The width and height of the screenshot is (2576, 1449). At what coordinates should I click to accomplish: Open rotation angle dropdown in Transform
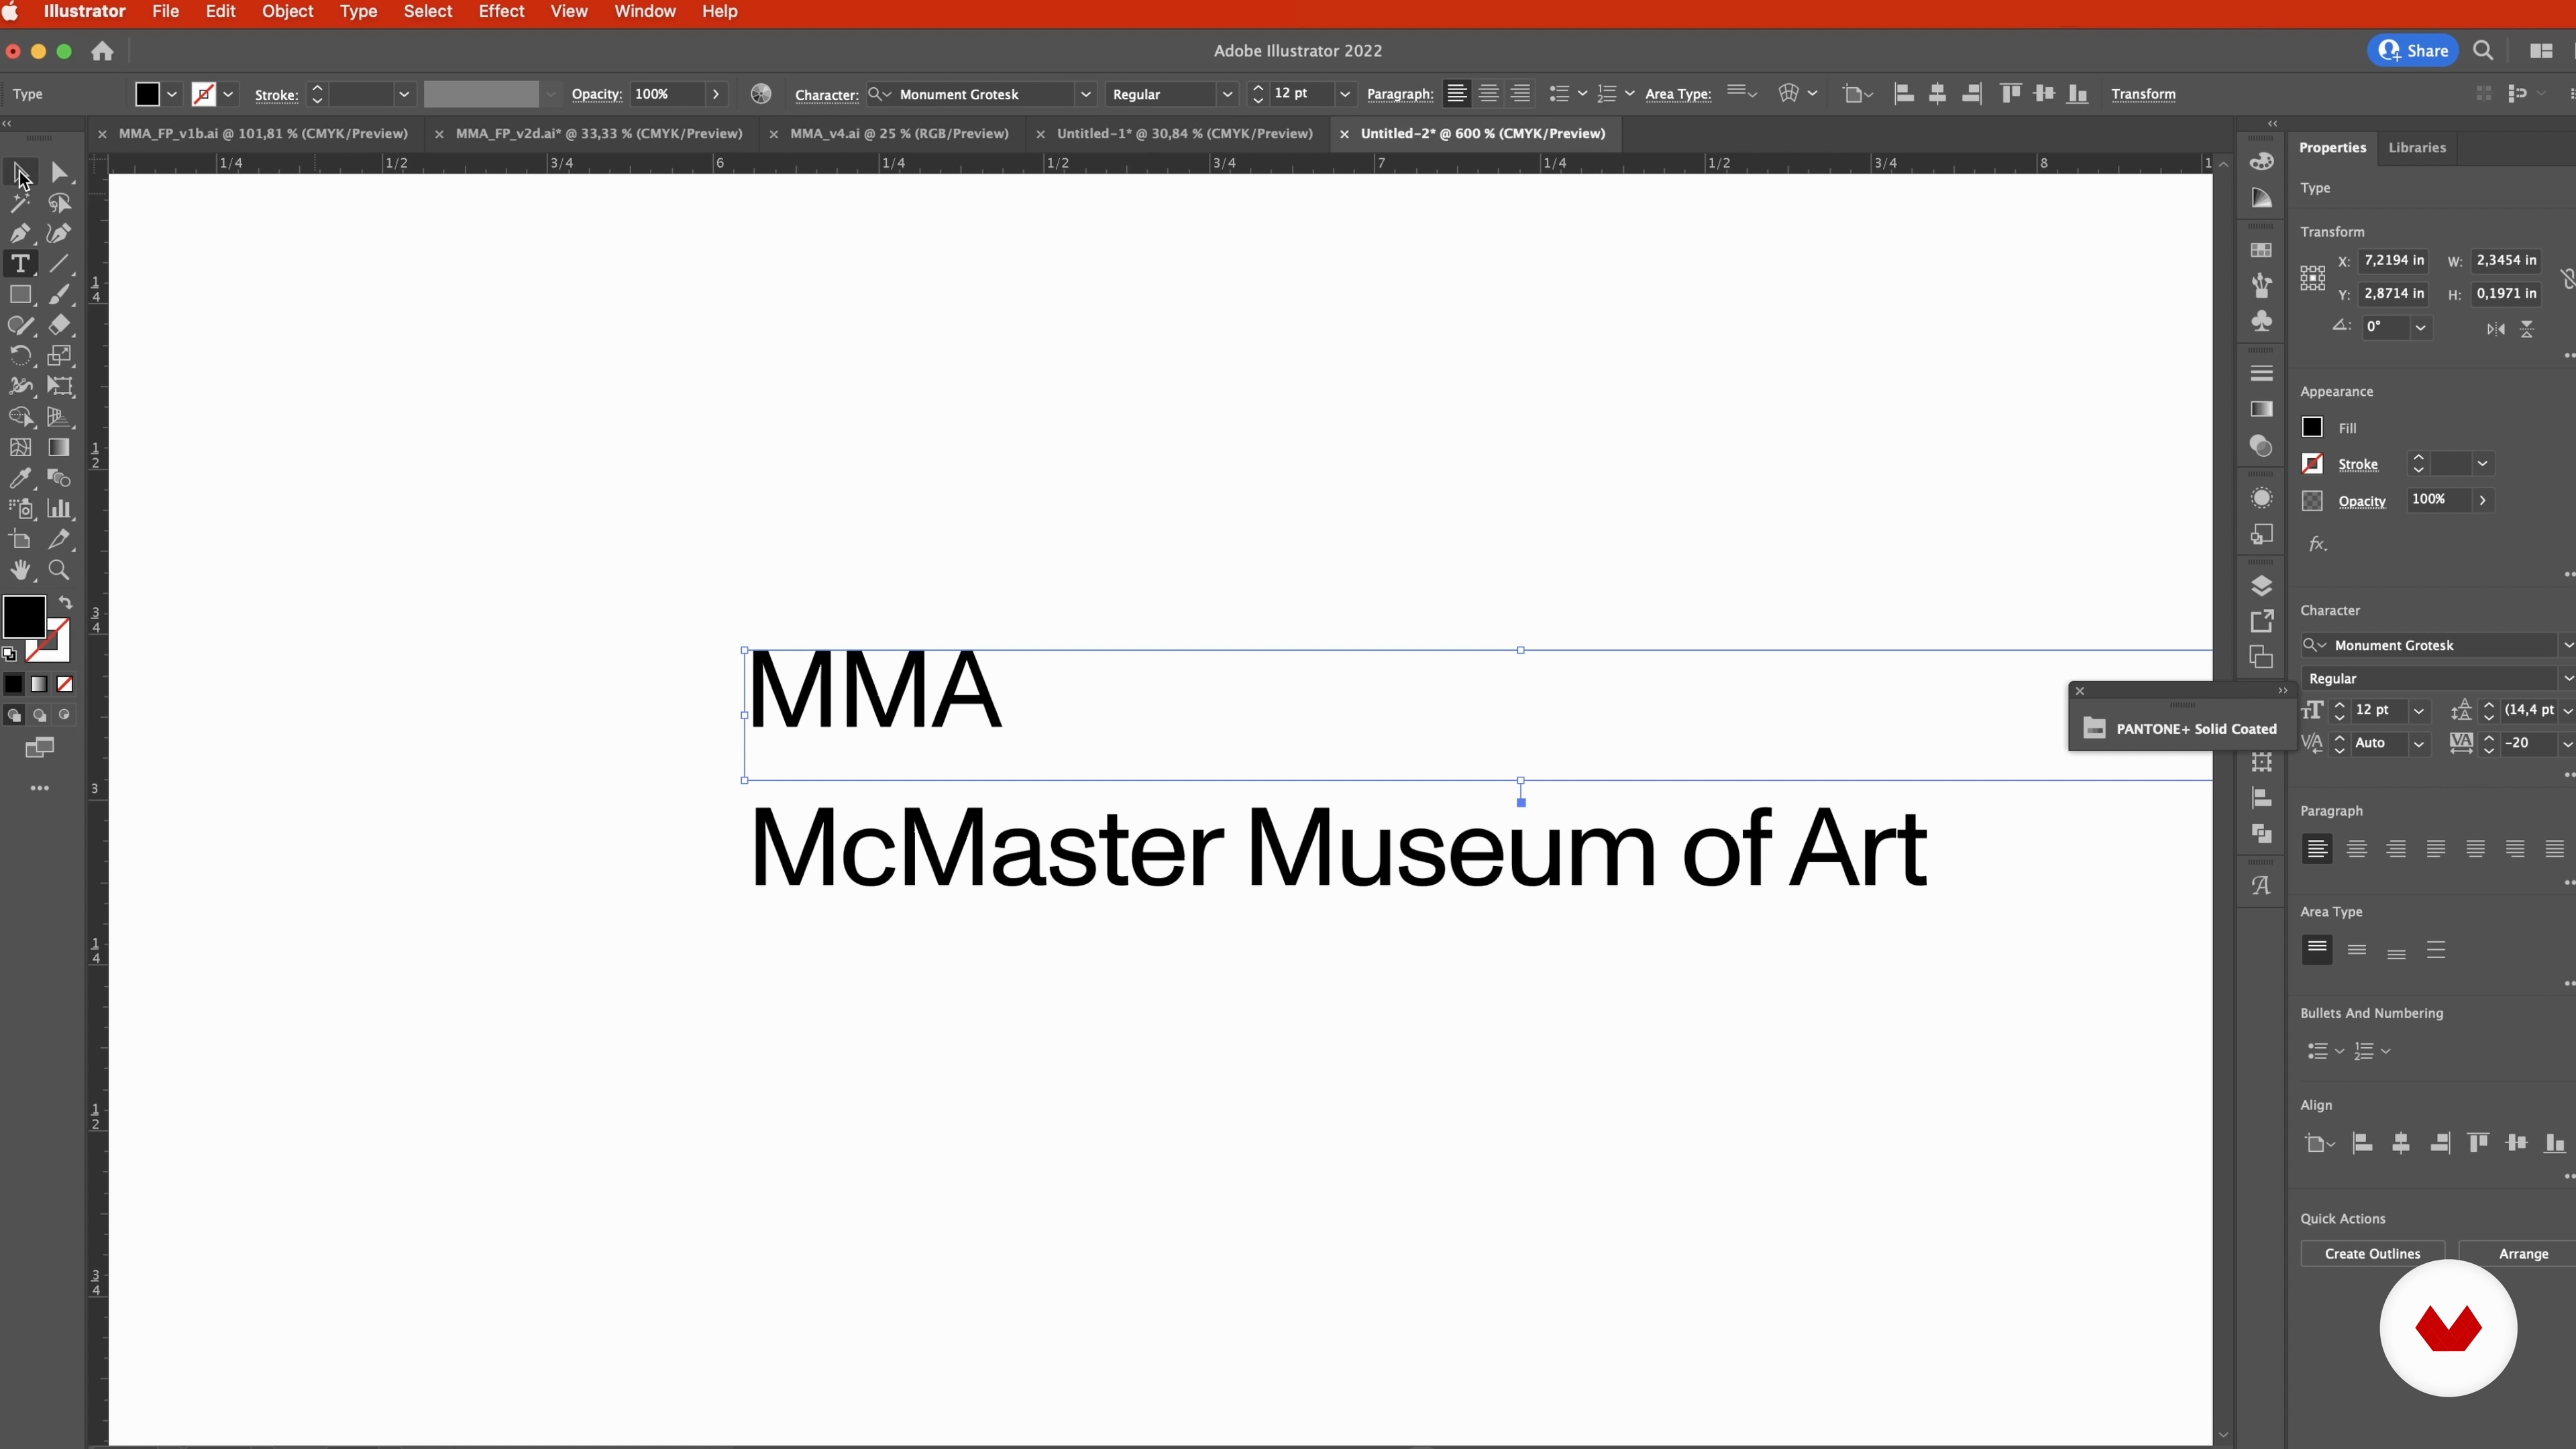(x=2421, y=327)
